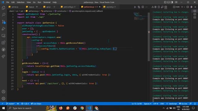Screen dimensions: 198x111
Task: Close the jwtService.js tab
Action: 100,7
